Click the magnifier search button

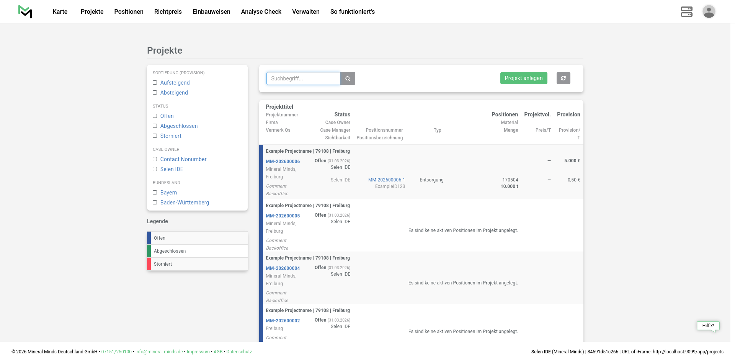(348, 78)
